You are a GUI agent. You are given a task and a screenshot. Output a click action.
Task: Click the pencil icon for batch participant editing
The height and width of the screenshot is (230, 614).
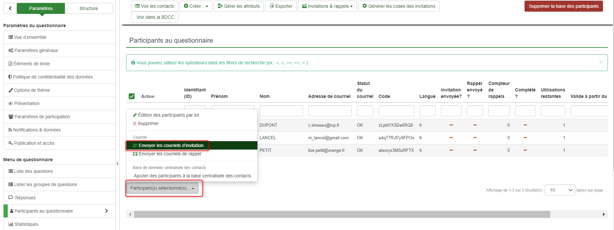pos(135,115)
